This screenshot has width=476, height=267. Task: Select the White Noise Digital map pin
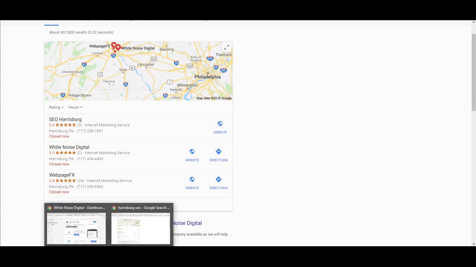(118, 48)
